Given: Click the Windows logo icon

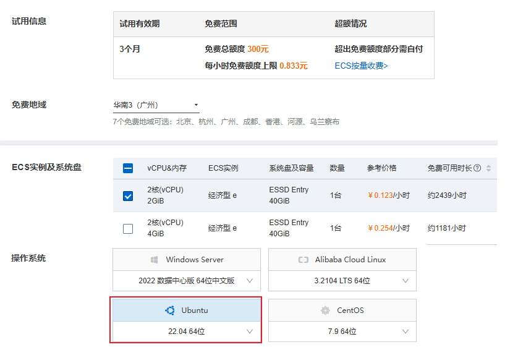Looking at the screenshot, I should pyautogui.click(x=155, y=260).
